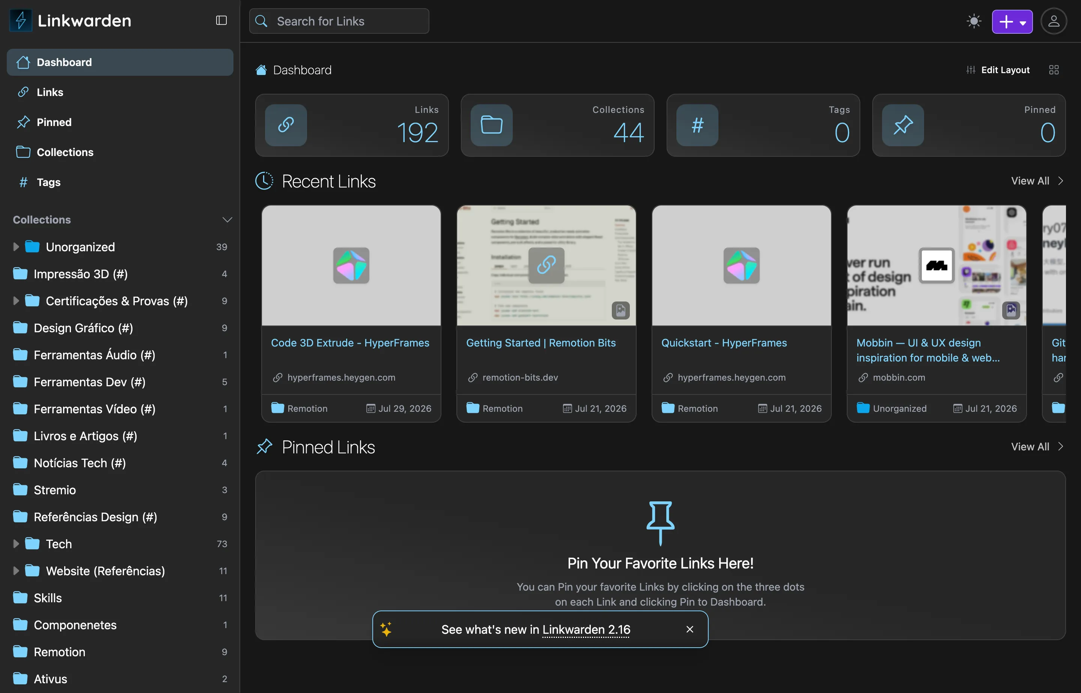Click the Recent Links clock icon

tap(264, 181)
